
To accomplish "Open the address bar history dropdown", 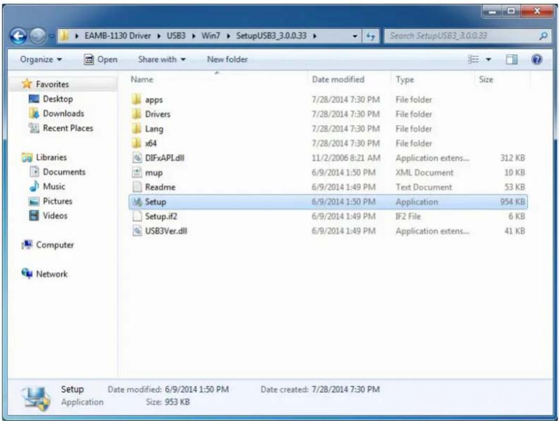I will click(x=355, y=36).
